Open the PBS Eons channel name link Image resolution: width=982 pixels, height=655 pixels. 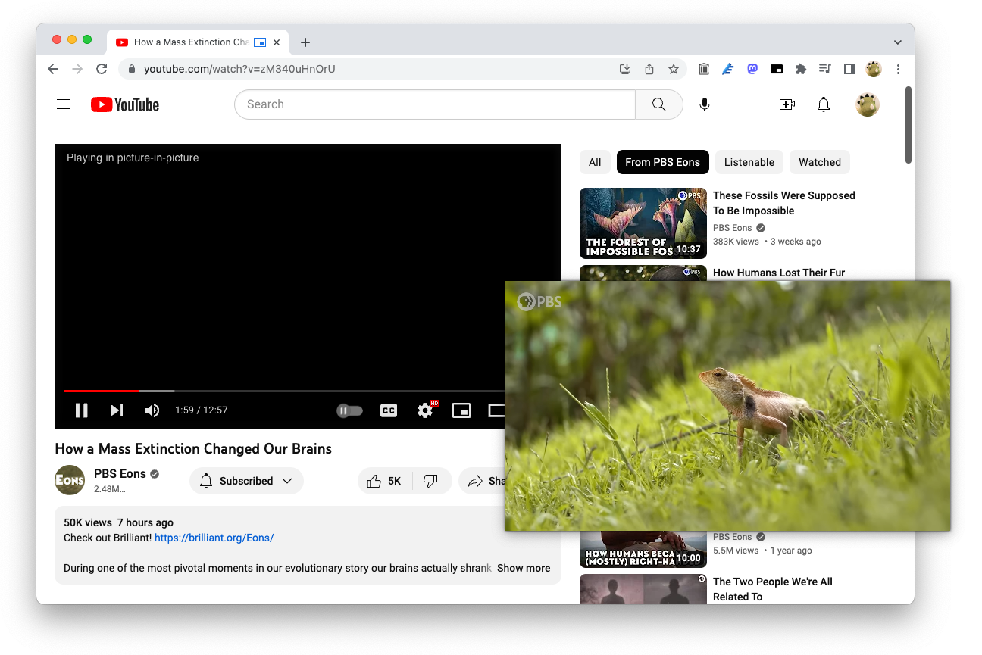[120, 473]
